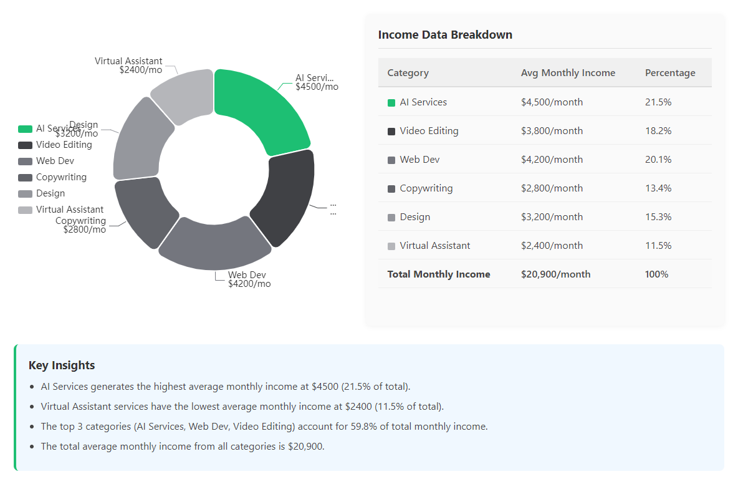The height and width of the screenshot is (479, 733).
Task: Click the $4,200/month cell in the table
Action: pyautogui.click(x=552, y=160)
